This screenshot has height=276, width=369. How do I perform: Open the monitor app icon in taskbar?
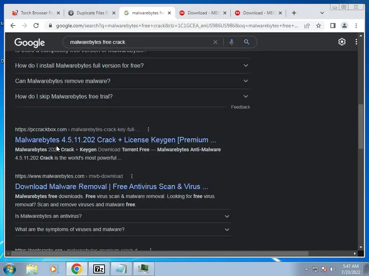143,269
